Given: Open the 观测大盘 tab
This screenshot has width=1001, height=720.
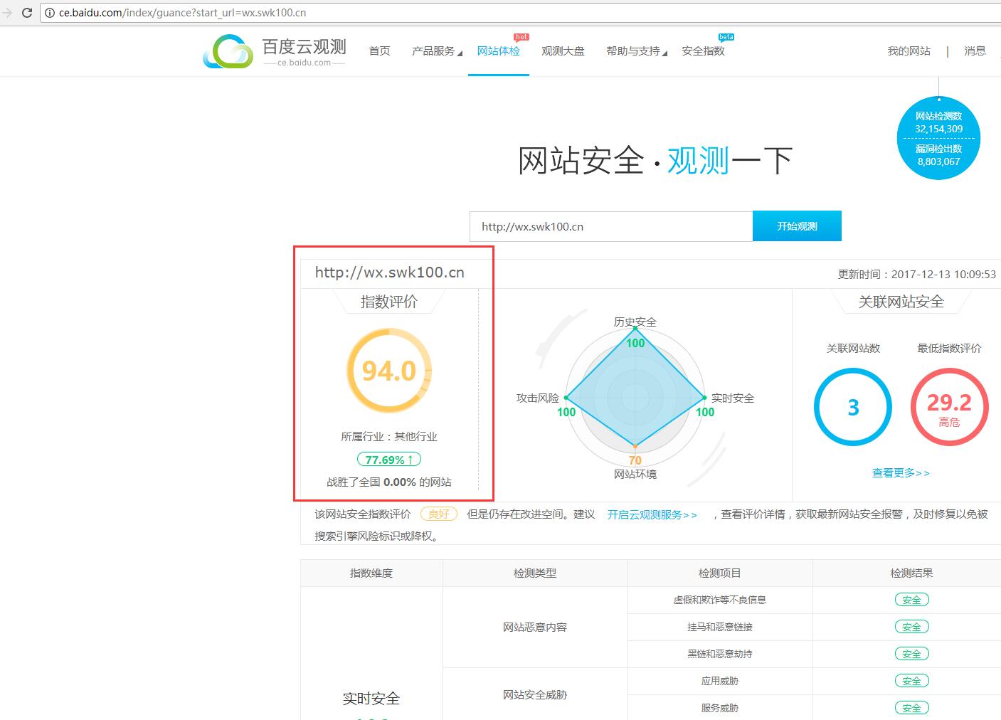Looking at the screenshot, I should click(x=563, y=51).
